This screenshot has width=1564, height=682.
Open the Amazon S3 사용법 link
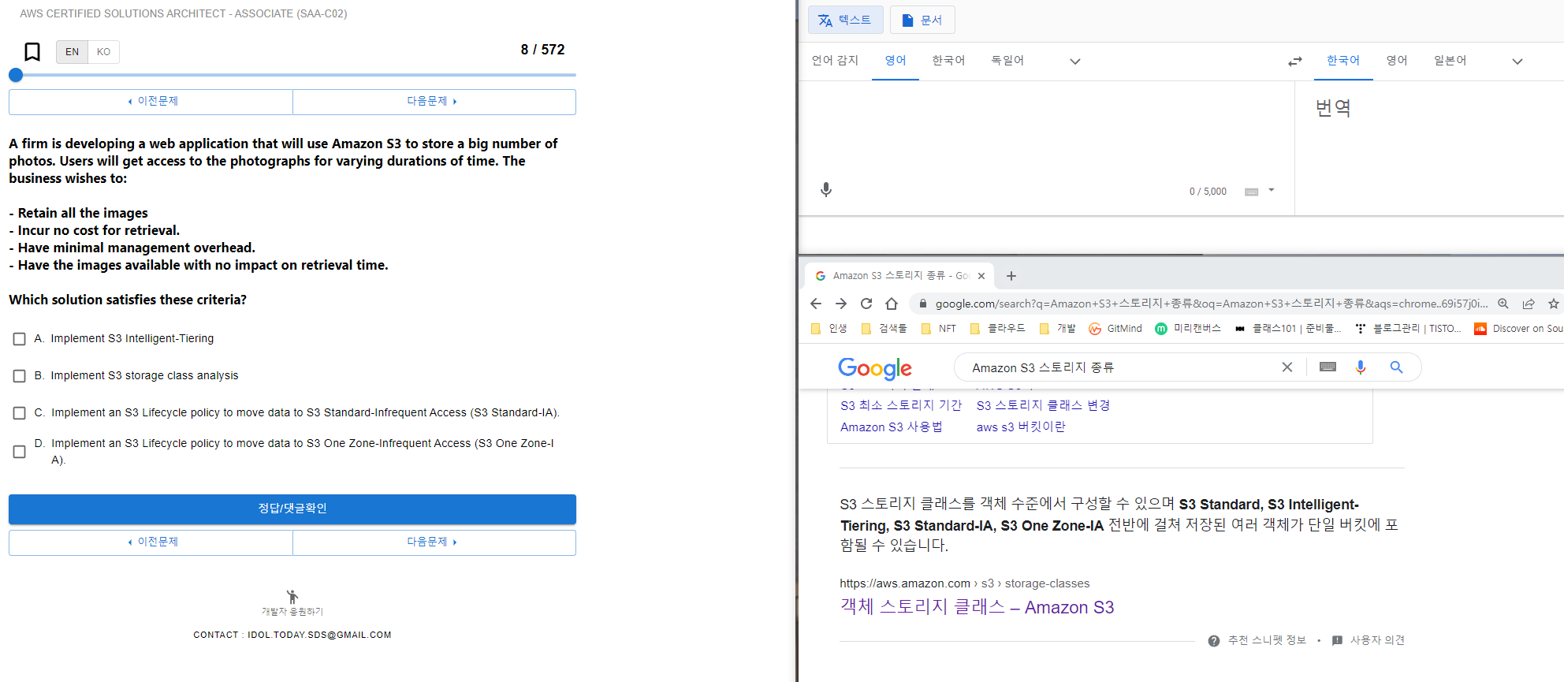891,427
